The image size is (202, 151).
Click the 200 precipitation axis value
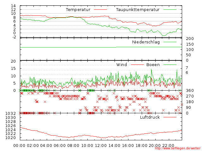[x=190, y=38]
